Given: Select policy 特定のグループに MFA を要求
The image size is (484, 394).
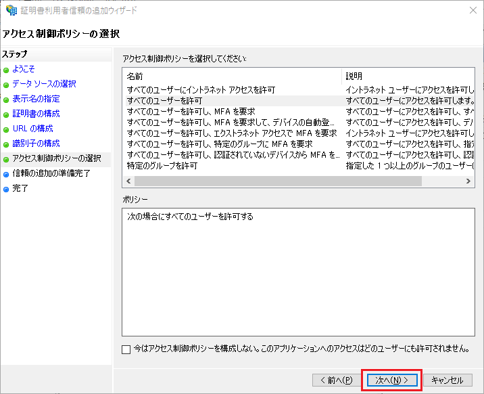Looking at the screenshot, I should [220, 144].
